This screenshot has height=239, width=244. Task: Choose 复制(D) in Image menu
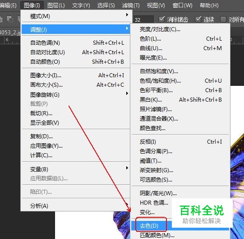76,136
